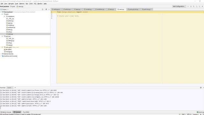Viewport: 204px width, 115px height.
Task: Switch to the settings.py editor tab
Action: (57, 9)
